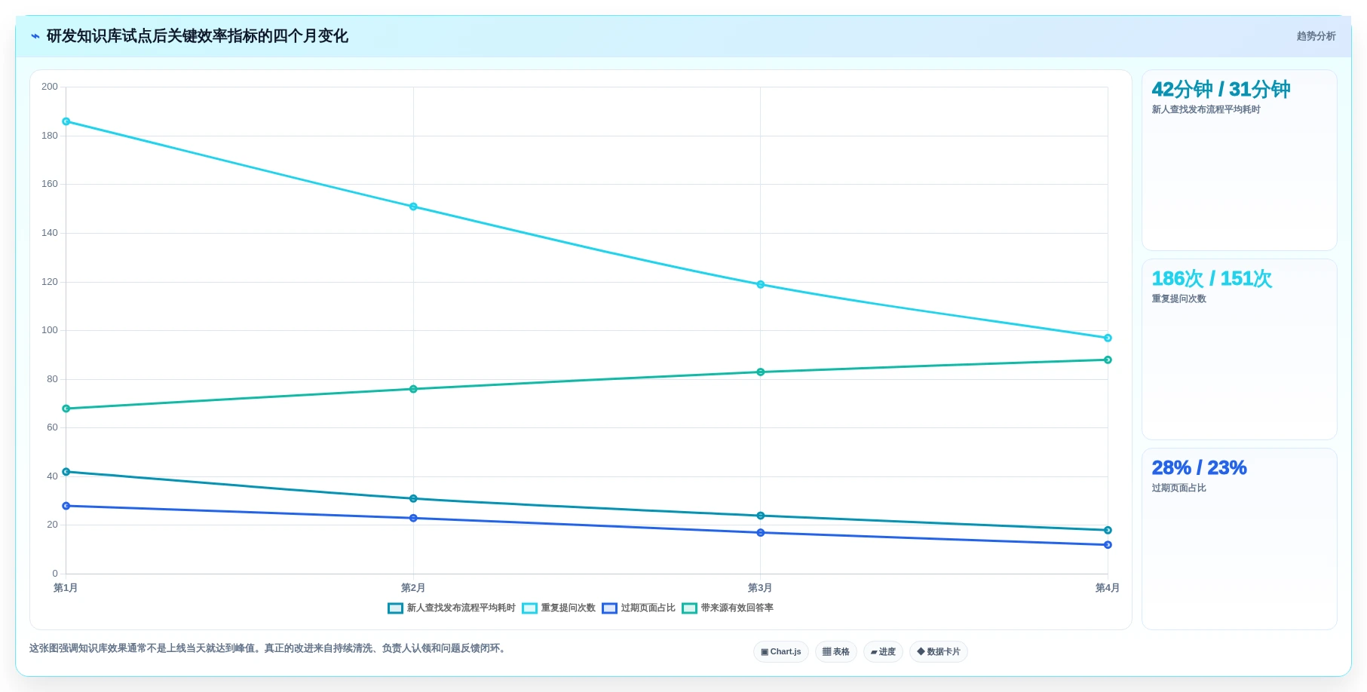Image resolution: width=1367 pixels, height=692 pixels.
Task: Click the 第2月 axis label
Action: [x=413, y=588]
